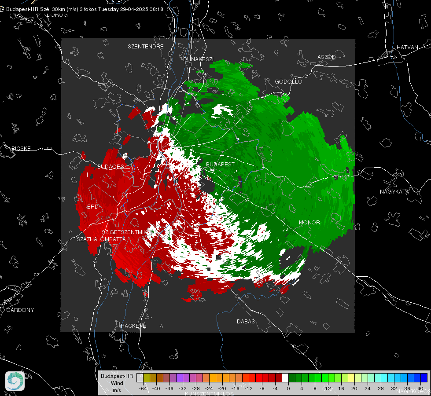Click the DABAS label
431x396 pixels.
pos(246,321)
